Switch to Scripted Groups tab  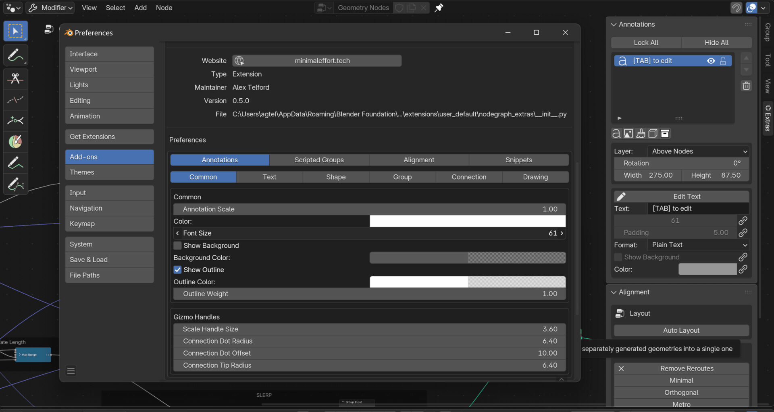click(319, 160)
